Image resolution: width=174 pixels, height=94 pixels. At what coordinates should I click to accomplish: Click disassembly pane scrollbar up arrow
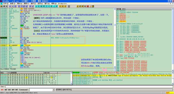click(x=115, y=9)
